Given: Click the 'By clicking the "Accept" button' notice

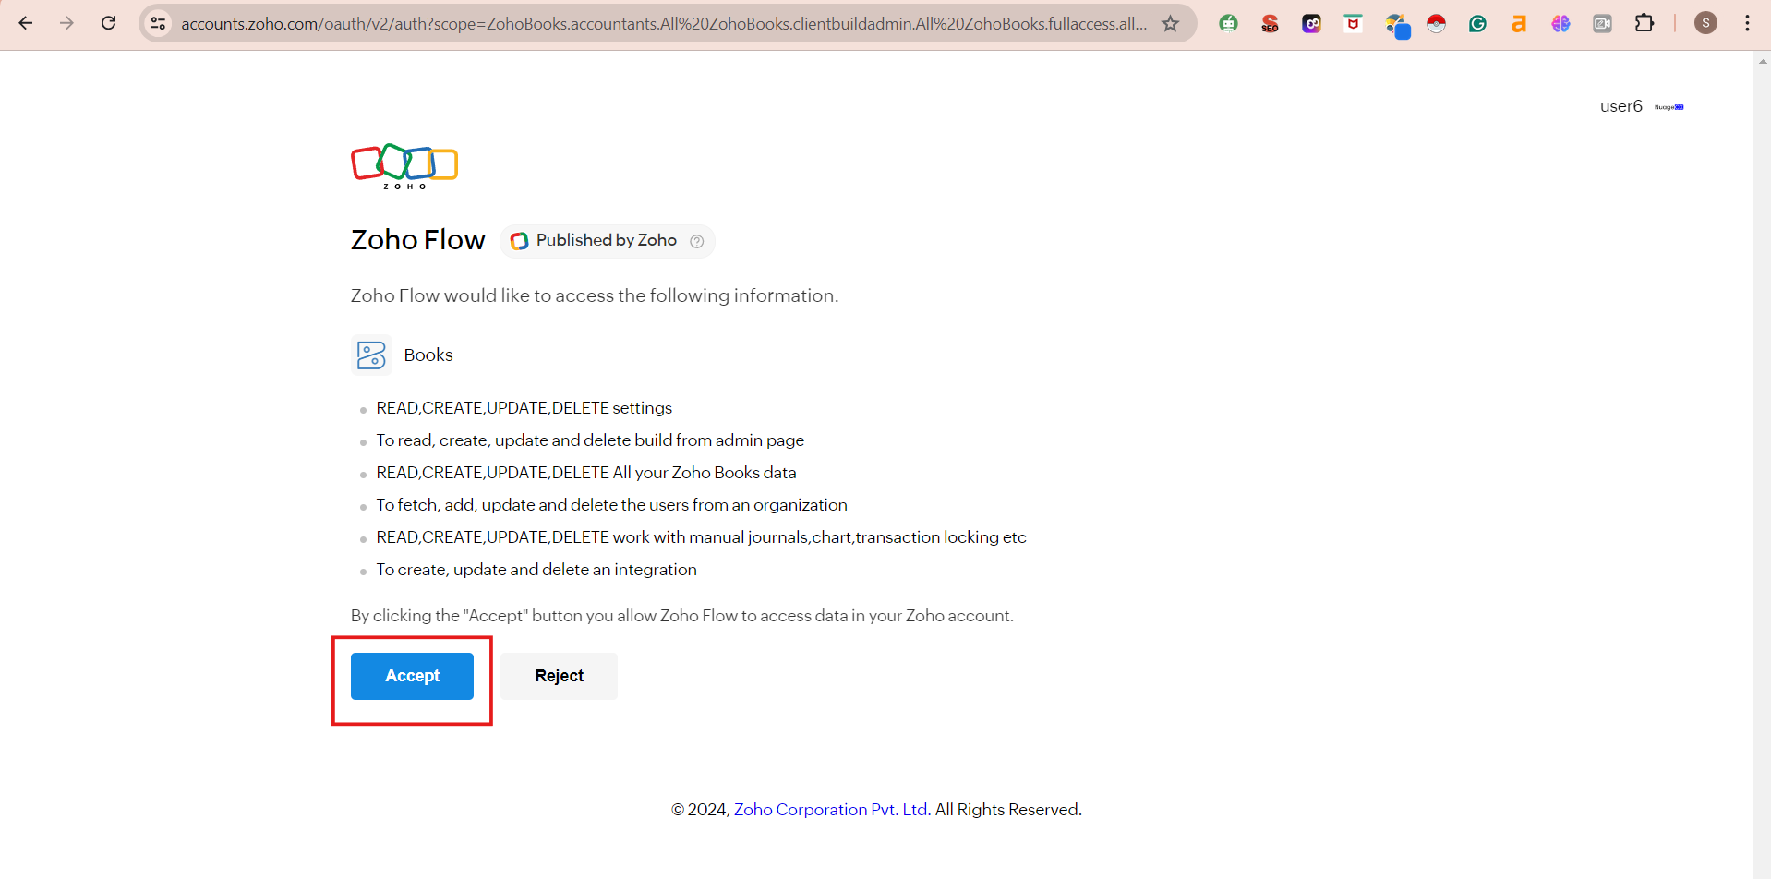Looking at the screenshot, I should [682, 616].
